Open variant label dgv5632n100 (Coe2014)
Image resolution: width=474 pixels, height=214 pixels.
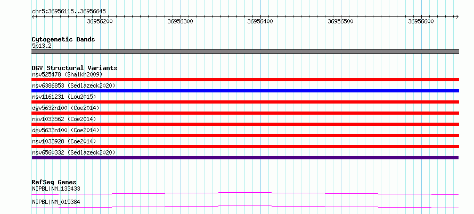66,108
